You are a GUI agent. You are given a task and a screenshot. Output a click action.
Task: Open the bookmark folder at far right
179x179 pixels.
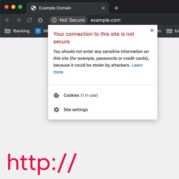click(x=173, y=31)
